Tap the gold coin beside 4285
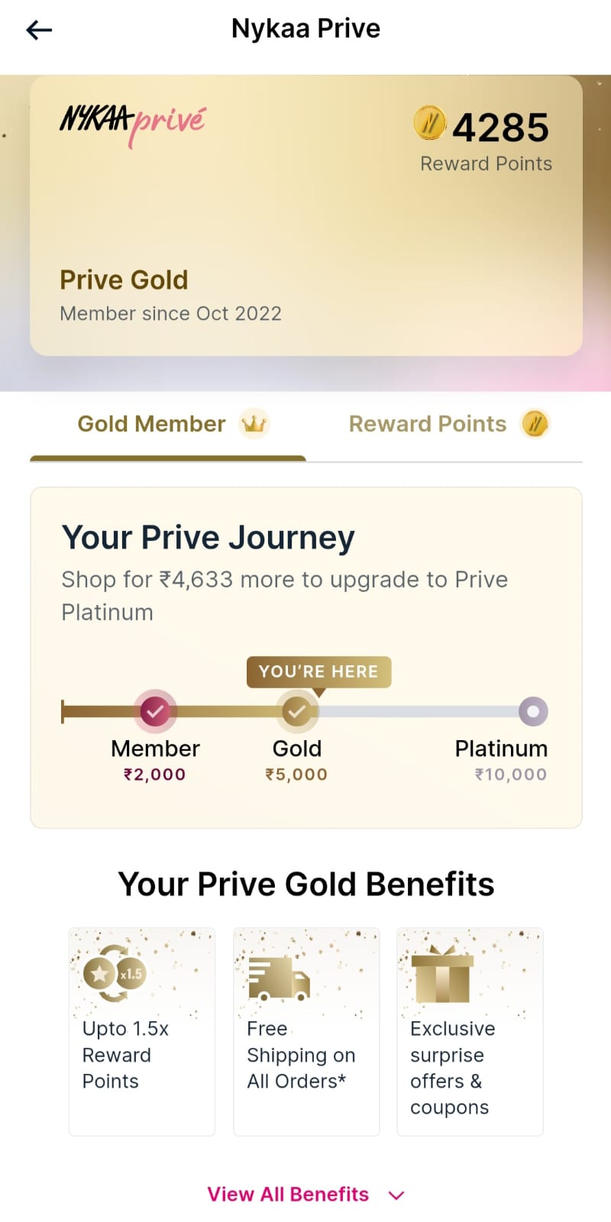This screenshot has height=1222, width=611. point(429,123)
